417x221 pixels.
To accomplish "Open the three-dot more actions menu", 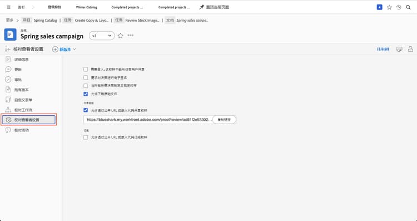I will [x=130, y=36].
